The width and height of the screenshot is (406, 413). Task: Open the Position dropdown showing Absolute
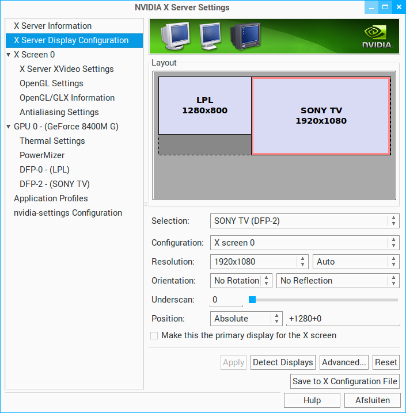point(246,319)
